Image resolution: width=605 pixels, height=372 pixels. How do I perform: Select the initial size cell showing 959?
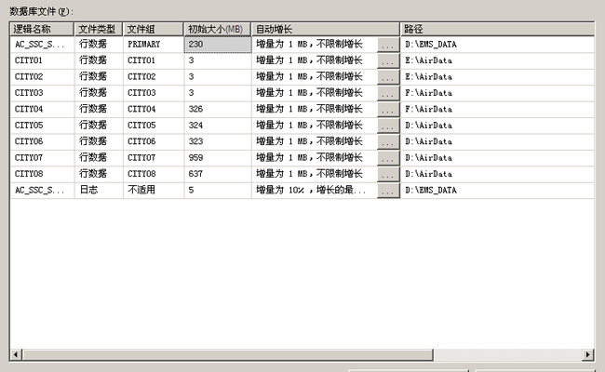tap(218, 158)
